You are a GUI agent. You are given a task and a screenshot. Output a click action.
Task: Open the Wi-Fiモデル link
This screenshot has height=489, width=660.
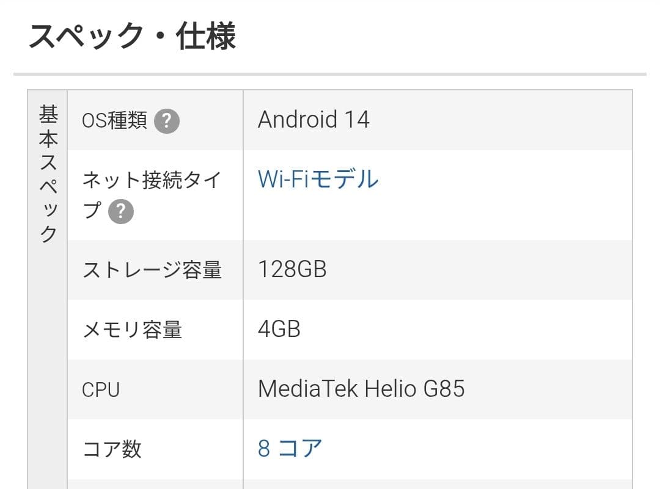318,179
